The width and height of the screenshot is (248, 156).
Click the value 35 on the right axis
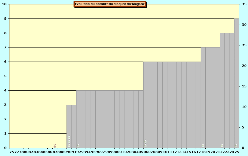244,4
